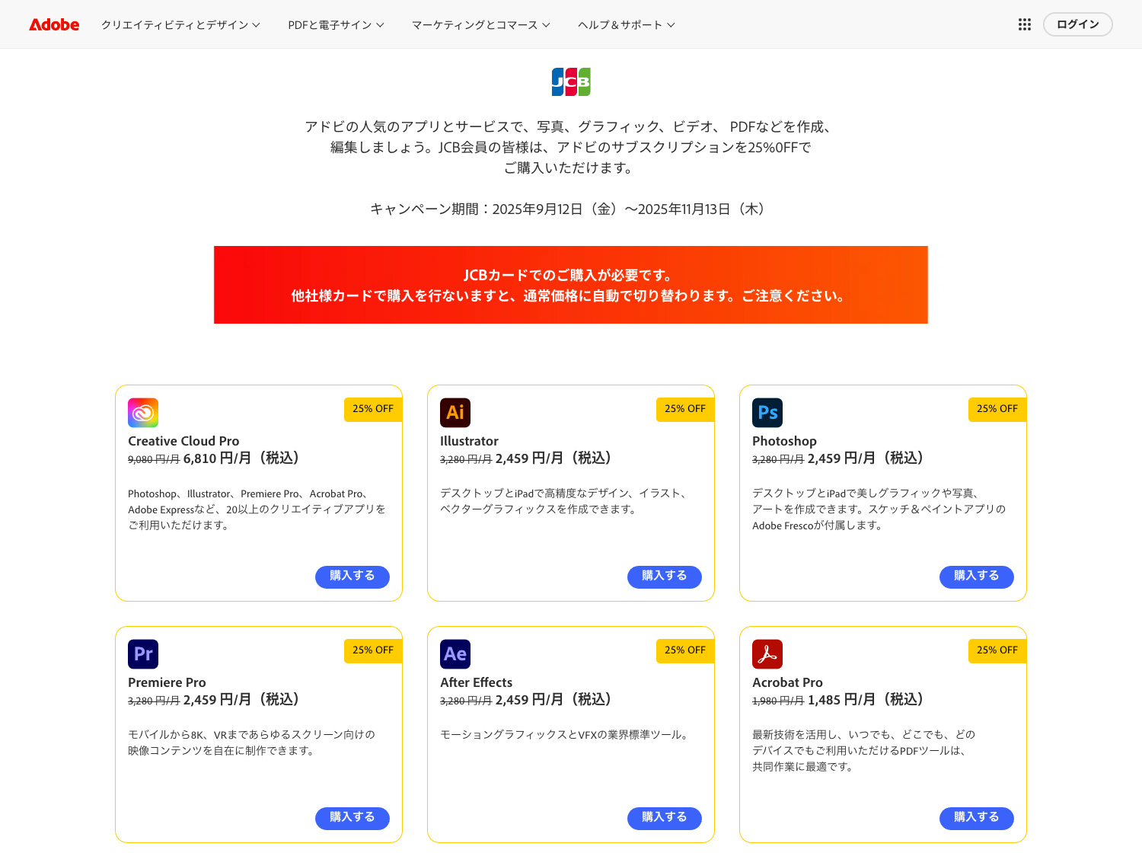Click 25% OFF badge on Photoshop card

(x=997, y=409)
